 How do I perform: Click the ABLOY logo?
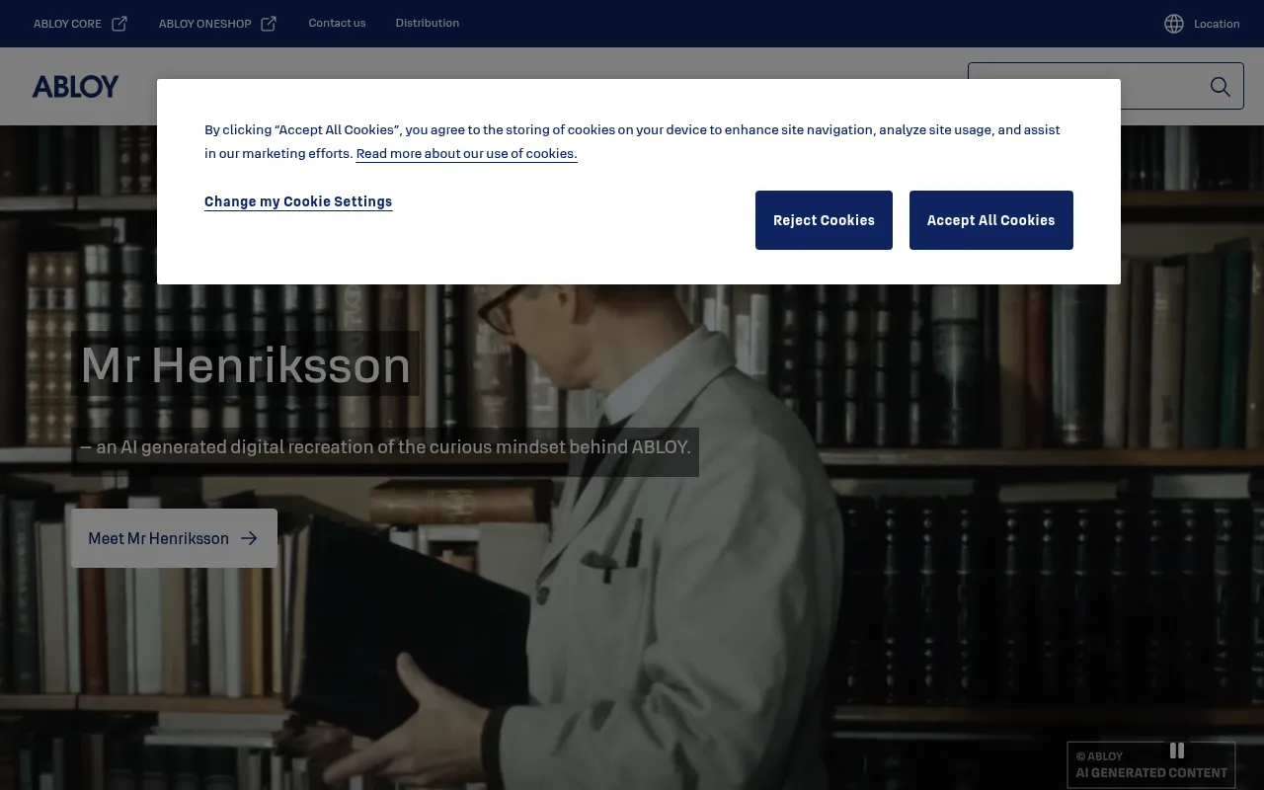click(x=75, y=87)
